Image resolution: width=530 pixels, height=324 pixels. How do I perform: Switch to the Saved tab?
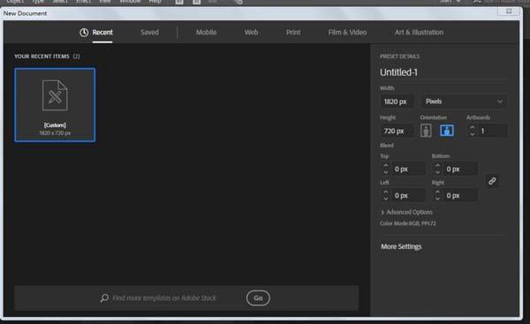(x=149, y=33)
